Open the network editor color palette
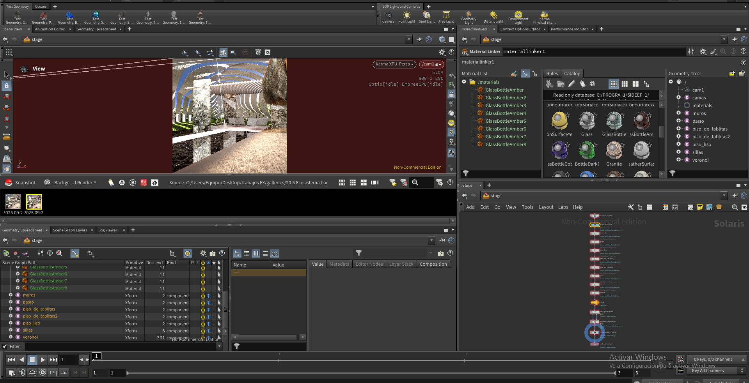749x383 pixels. point(665,207)
